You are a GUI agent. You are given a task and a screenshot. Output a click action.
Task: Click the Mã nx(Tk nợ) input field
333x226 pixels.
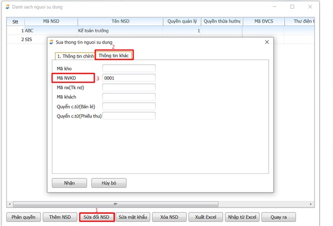point(128,87)
